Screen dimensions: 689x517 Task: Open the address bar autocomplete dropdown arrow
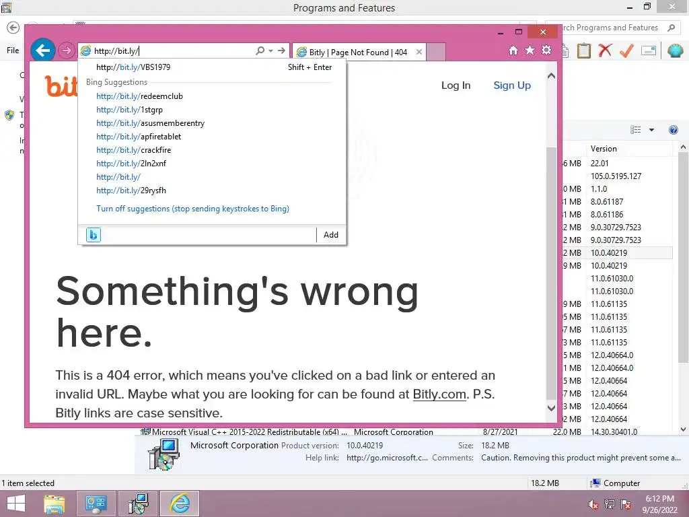coord(270,51)
